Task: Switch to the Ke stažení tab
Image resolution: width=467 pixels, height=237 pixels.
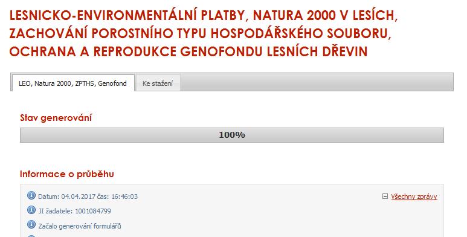Action: [x=158, y=83]
